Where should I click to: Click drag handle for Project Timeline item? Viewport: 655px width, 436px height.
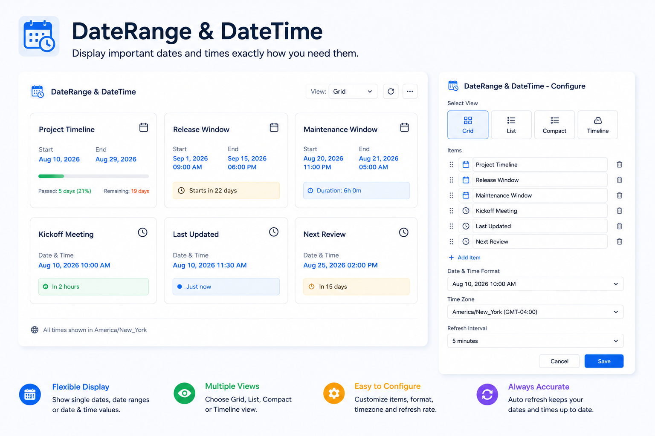pyautogui.click(x=451, y=164)
